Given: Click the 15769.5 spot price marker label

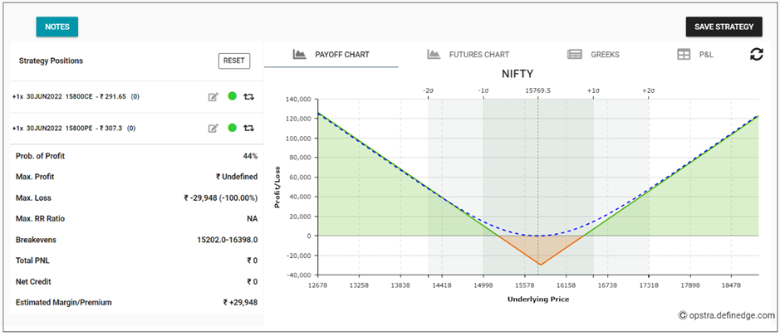Looking at the screenshot, I should coord(538,90).
